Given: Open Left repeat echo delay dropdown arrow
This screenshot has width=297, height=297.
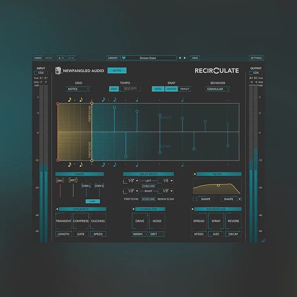Looking at the screenshot, I should point(172,181).
